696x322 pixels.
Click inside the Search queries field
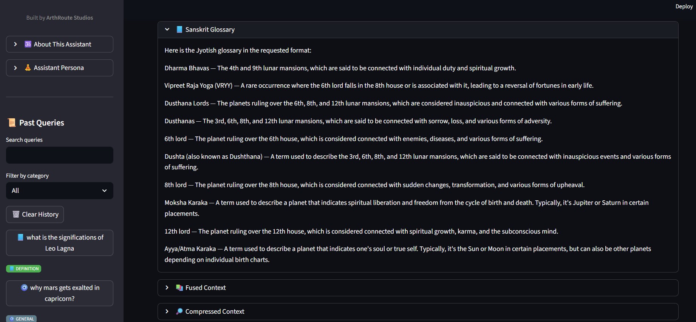[59, 155]
